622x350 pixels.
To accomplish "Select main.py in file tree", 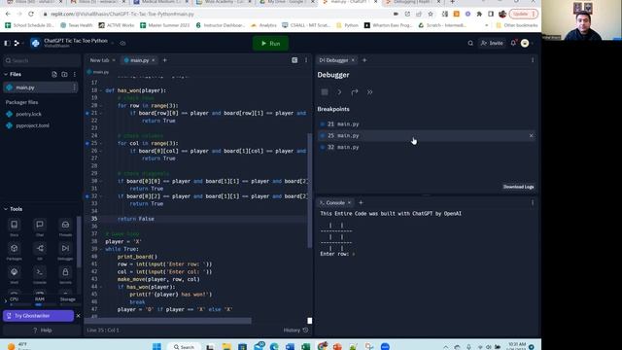I will point(40,87).
